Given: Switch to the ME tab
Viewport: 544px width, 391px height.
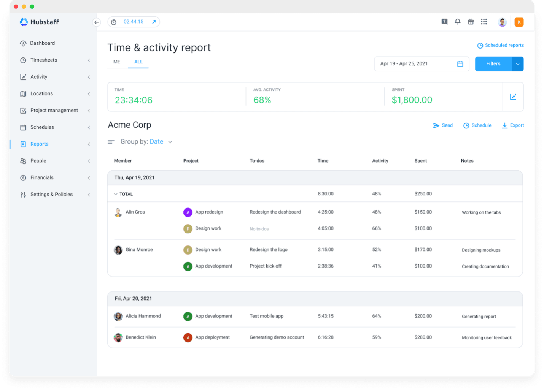Looking at the screenshot, I should point(116,62).
